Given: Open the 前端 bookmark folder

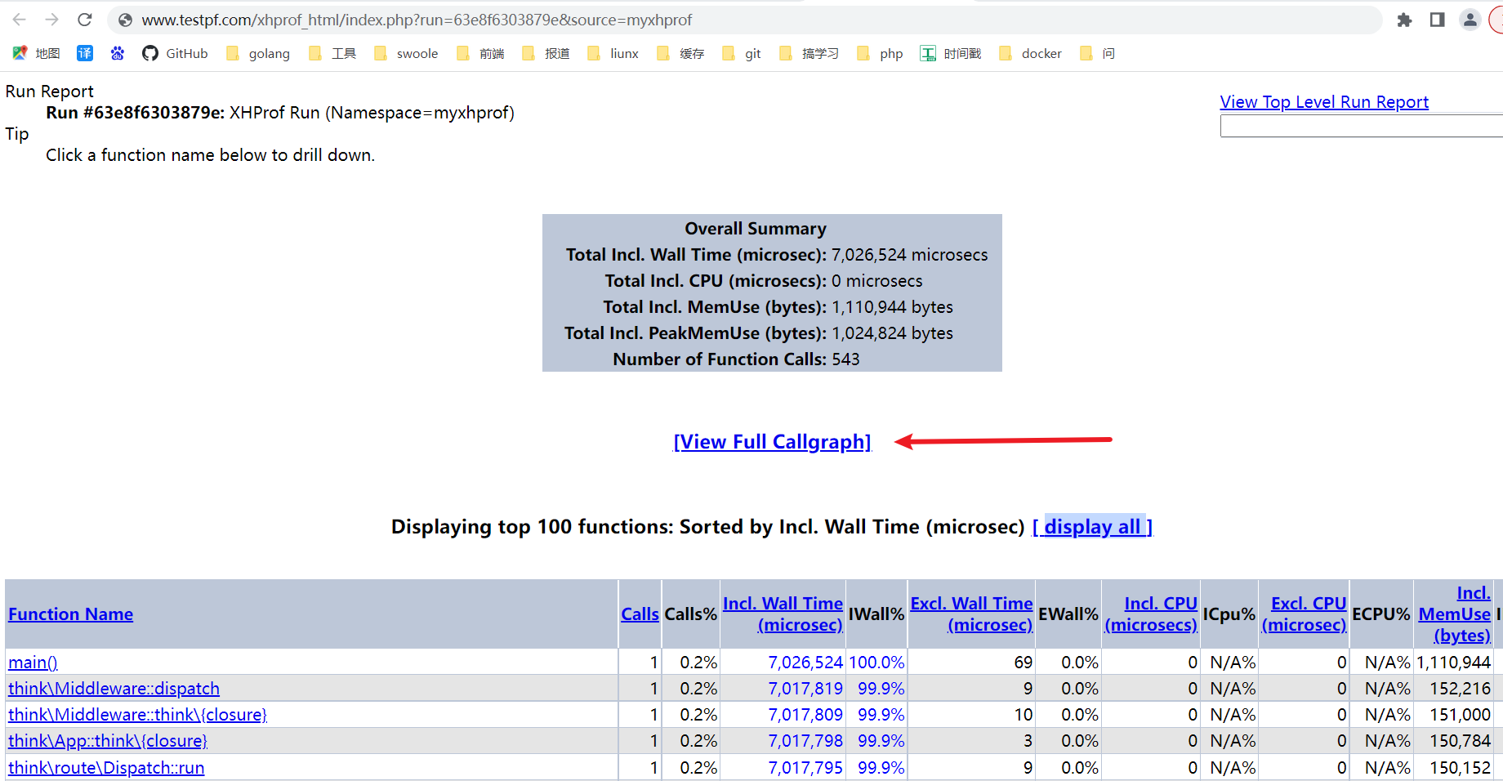Looking at the screenshot, I should (480, 53).
